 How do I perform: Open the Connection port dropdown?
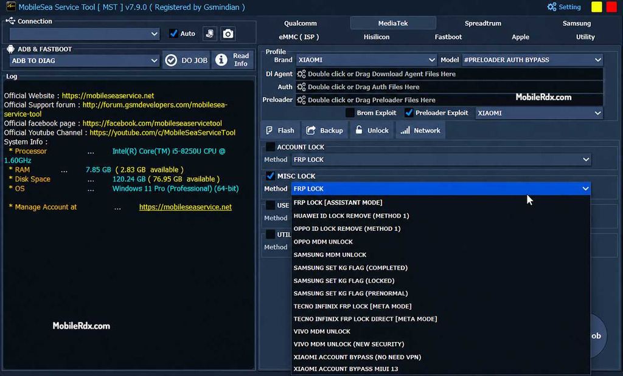click(84, 34)
